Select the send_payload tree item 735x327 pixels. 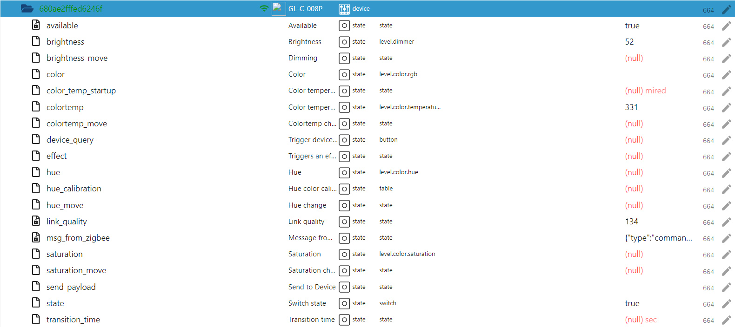71,287
